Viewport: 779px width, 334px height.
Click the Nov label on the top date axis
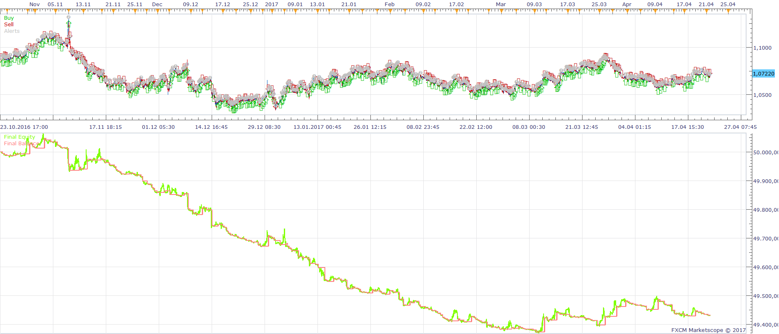35,5
